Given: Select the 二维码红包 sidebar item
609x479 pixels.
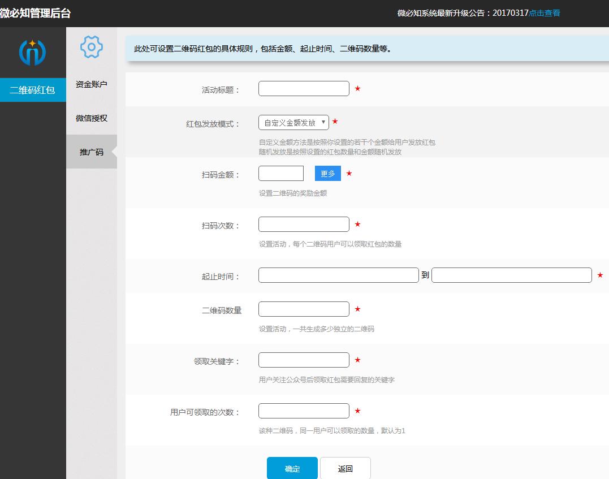Looking at the screenshot, I should pyautogui.click(x=32, y=89).
